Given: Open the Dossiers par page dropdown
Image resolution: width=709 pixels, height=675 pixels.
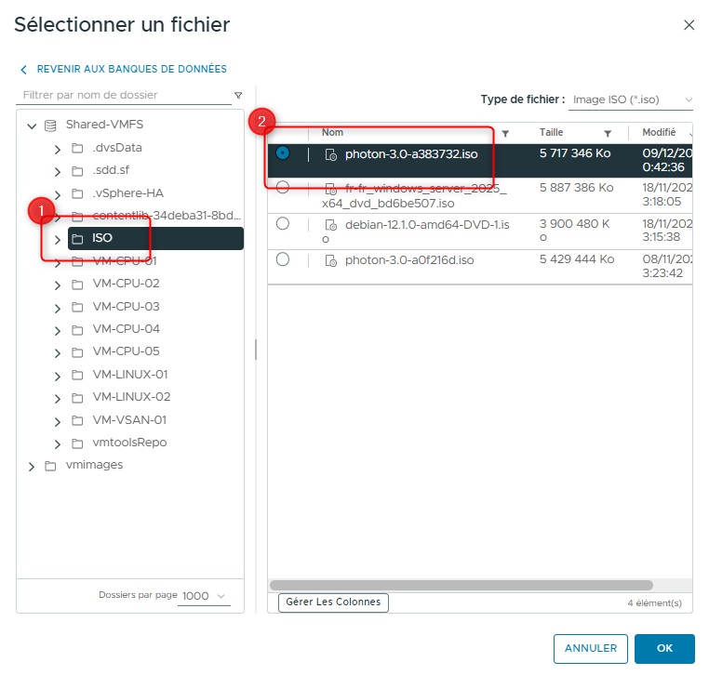Looking at the screenshot, I should (204, 596).
